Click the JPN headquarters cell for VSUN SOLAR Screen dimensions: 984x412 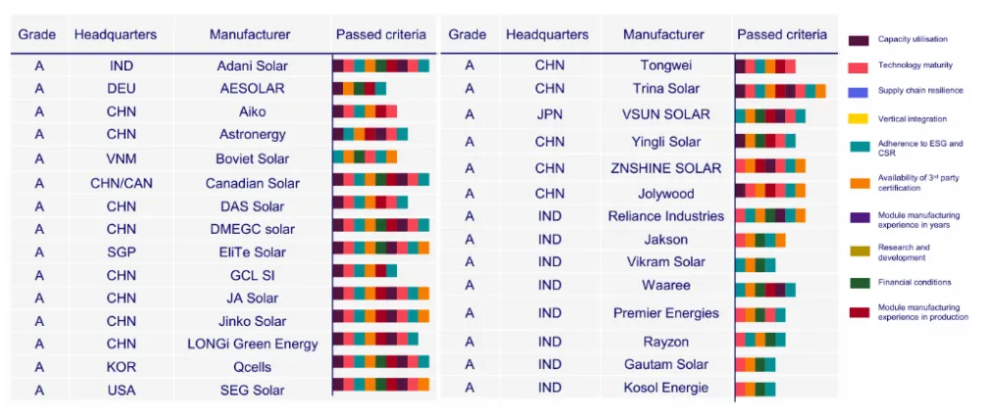point(549,114)
